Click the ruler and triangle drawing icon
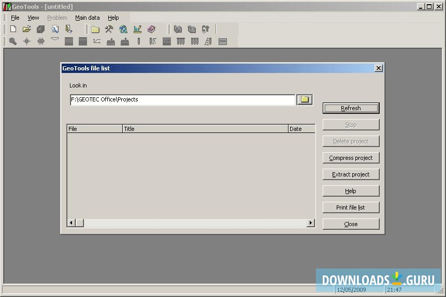 (x=137, y=29)
